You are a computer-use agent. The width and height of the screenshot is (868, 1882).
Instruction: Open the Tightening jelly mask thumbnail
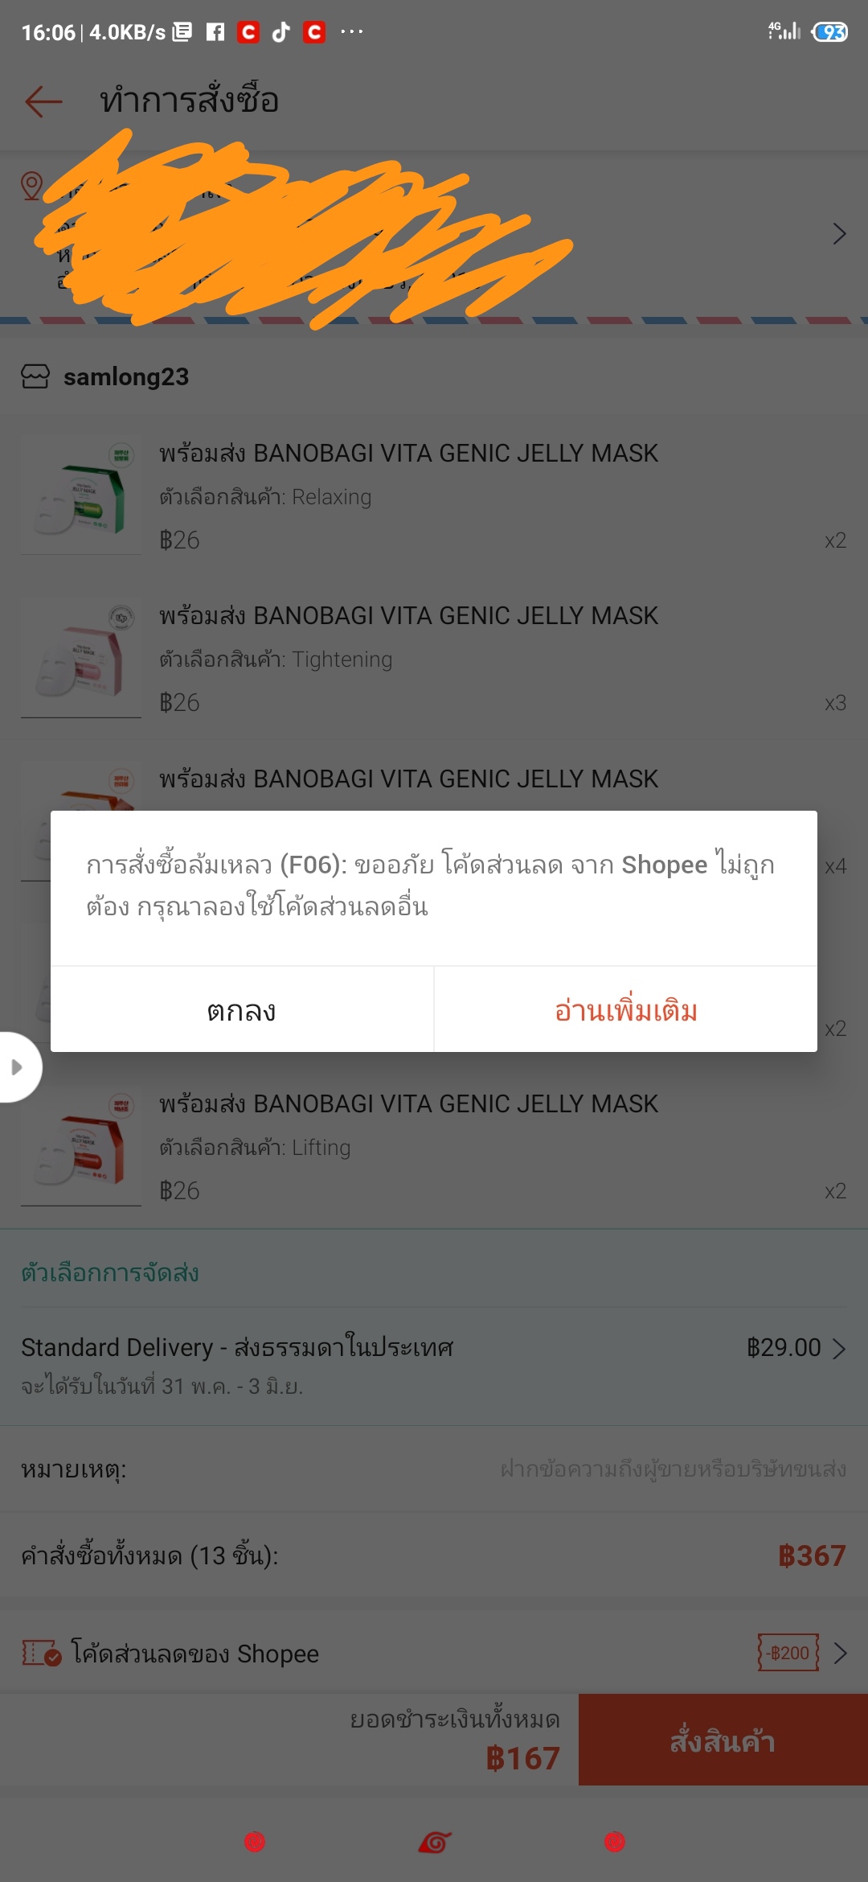[81, 657]
